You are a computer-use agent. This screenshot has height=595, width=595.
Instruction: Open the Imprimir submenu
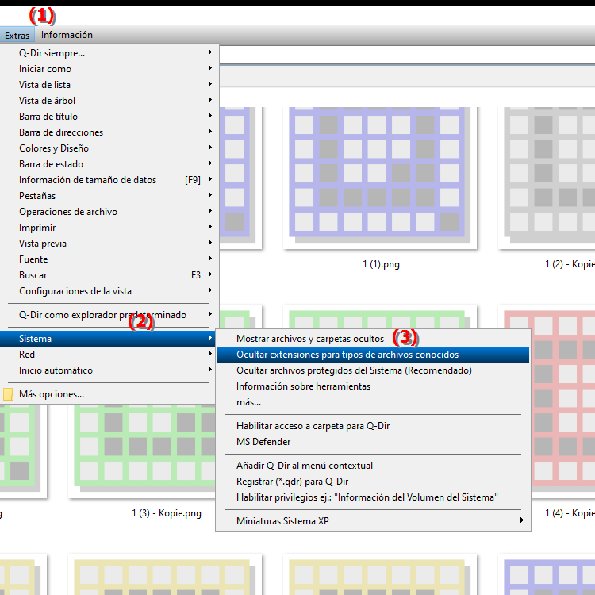coord(109,228)
